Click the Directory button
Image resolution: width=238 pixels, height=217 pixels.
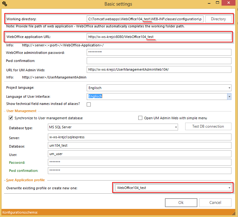tap(218, 19)
